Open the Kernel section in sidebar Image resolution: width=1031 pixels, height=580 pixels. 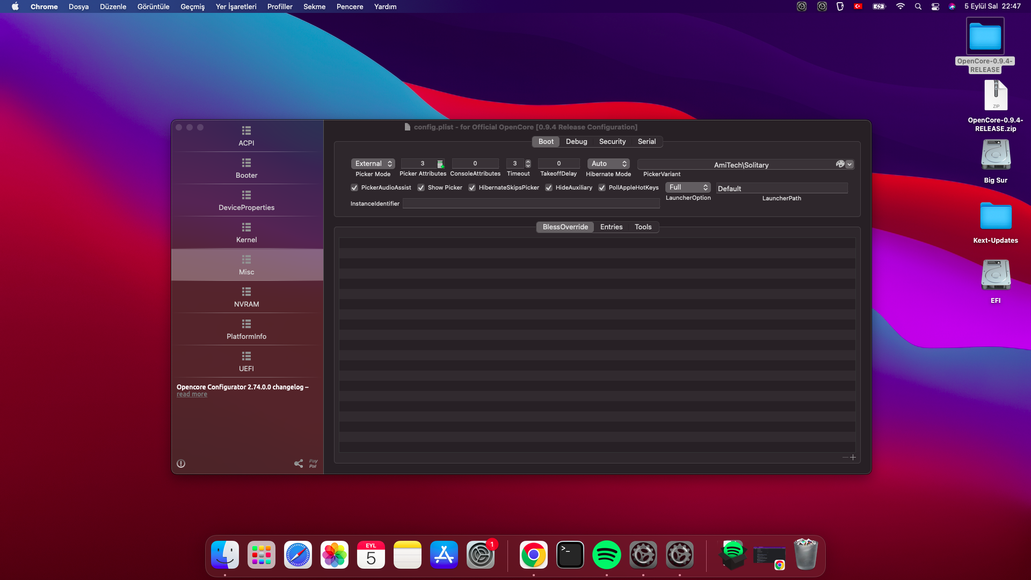[x=246, y=232]
